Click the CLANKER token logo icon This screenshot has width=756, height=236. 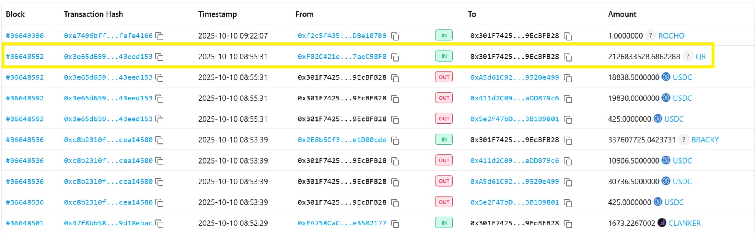(661, 223)
